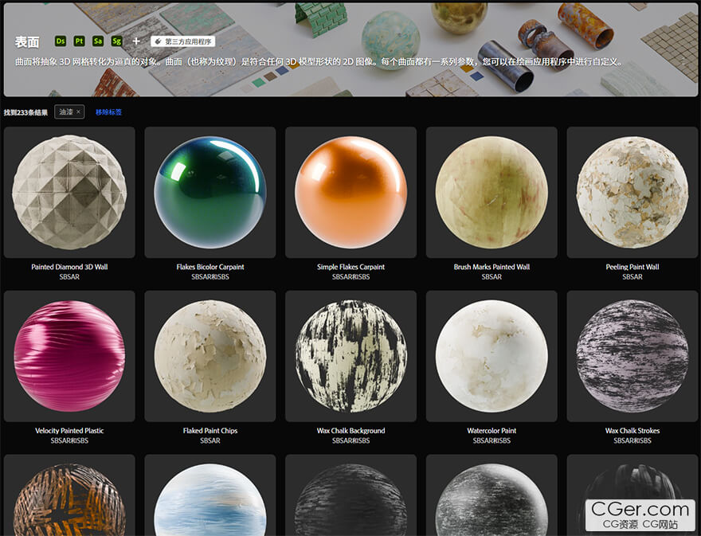Open the Watercolor Paint sphere thumbnail
Viewport: 701px width, 536px height.
[x=491, y=356]
